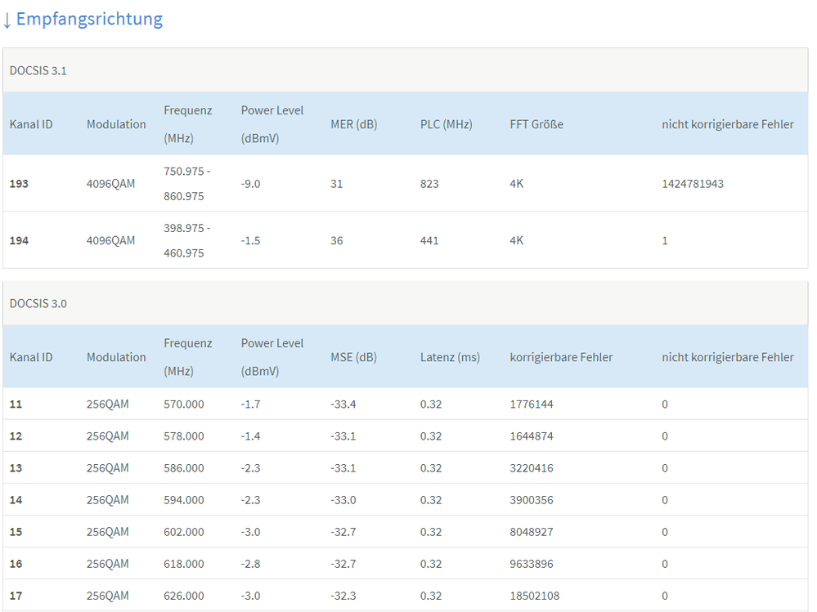Click the 570.000 frequency cell
Viewport: 817px width, 612px height.
click(183, 404)
